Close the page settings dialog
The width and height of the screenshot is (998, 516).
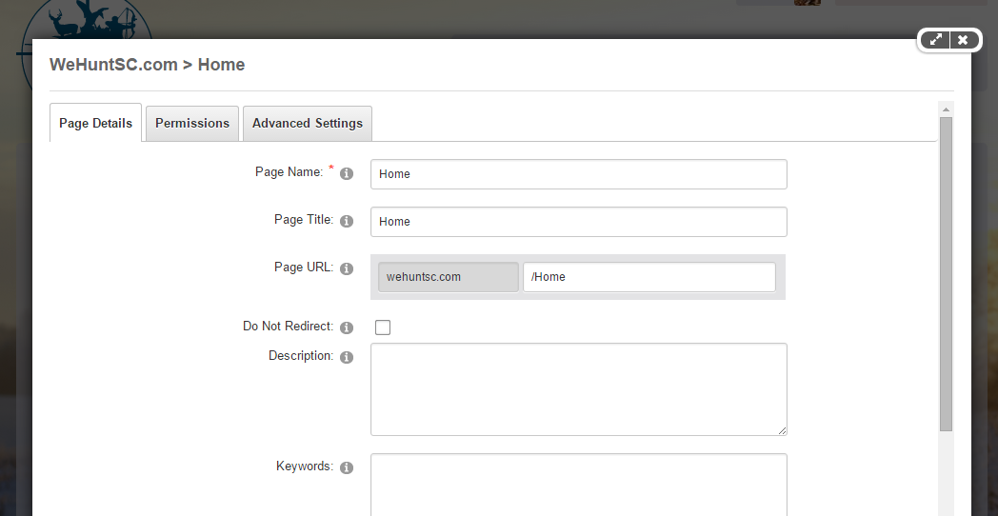click(963, 40)
